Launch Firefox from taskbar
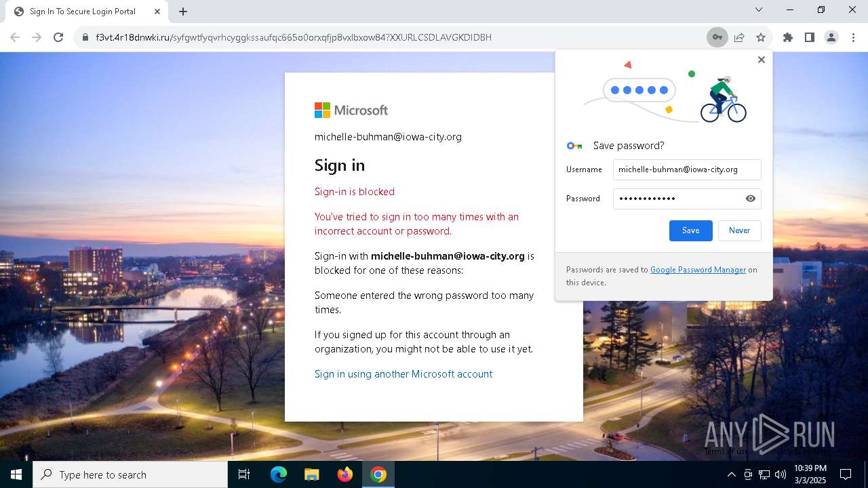868x488 pixels. pos(345,474)
